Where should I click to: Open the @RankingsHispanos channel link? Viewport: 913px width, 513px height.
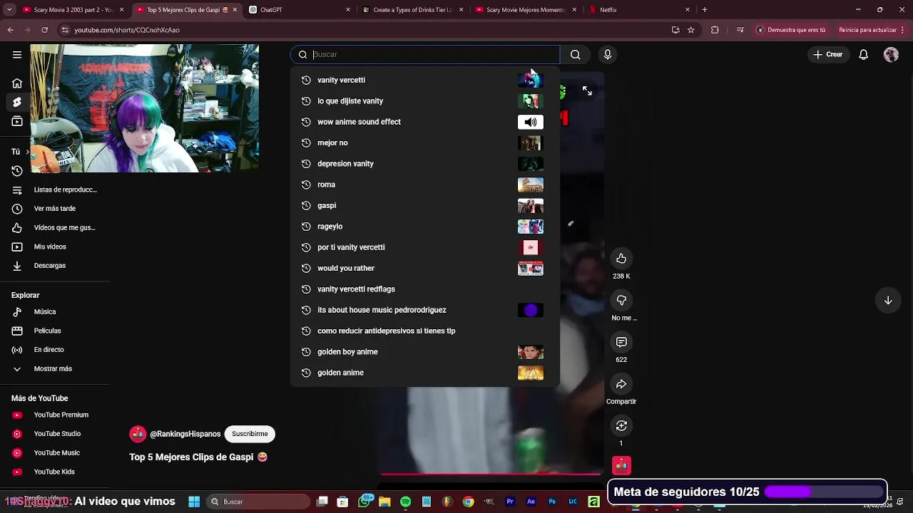[x=185, y=434]
